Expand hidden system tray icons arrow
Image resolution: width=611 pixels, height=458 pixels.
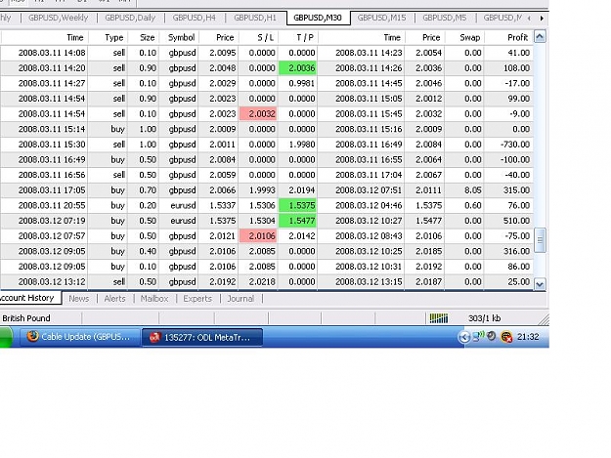[x=463, y=337]
